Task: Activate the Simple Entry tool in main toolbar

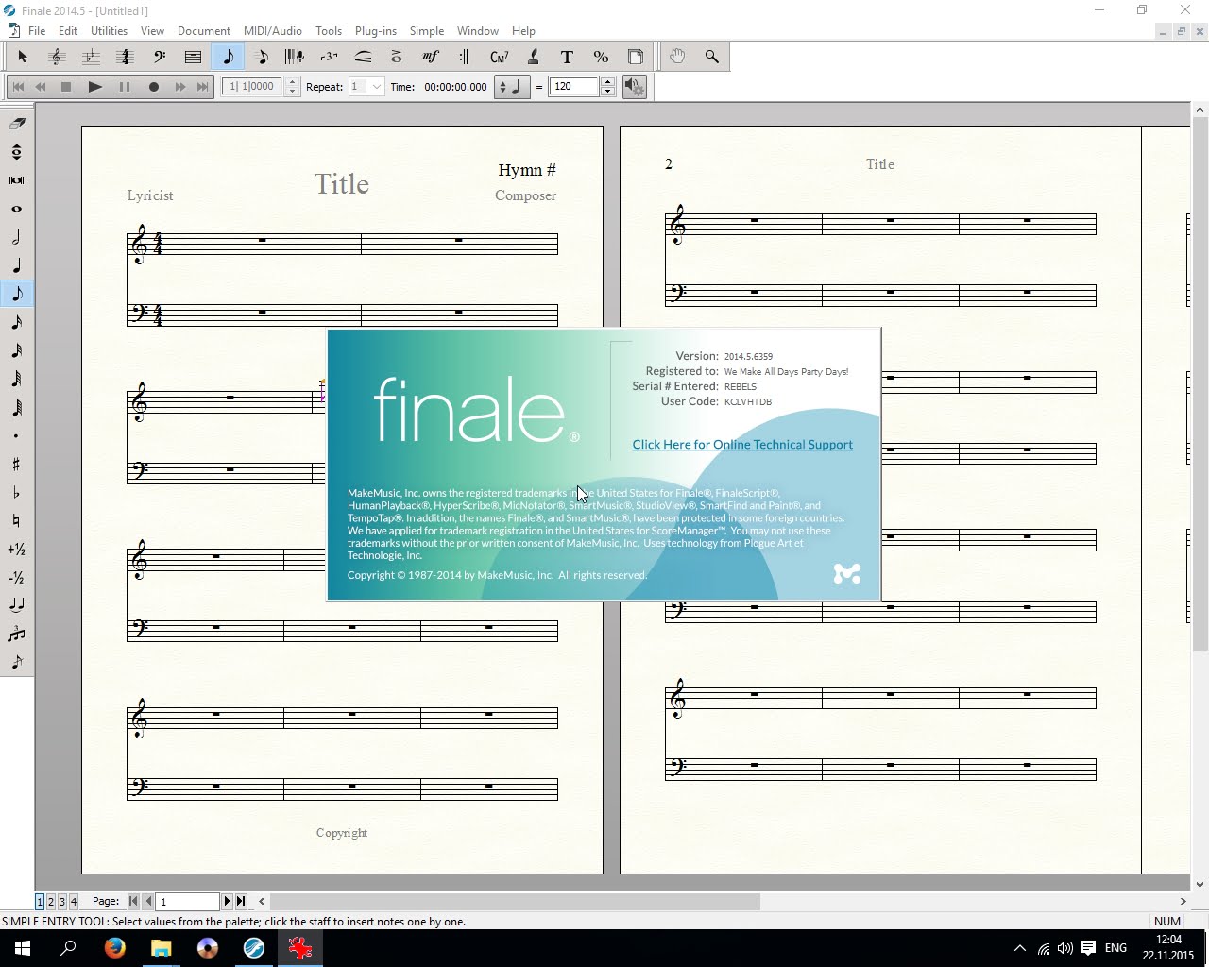Action: (x=228, y=57)
